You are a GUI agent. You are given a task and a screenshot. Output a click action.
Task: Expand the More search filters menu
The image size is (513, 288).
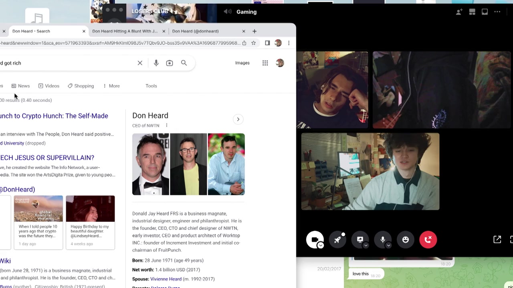point(111,86)
